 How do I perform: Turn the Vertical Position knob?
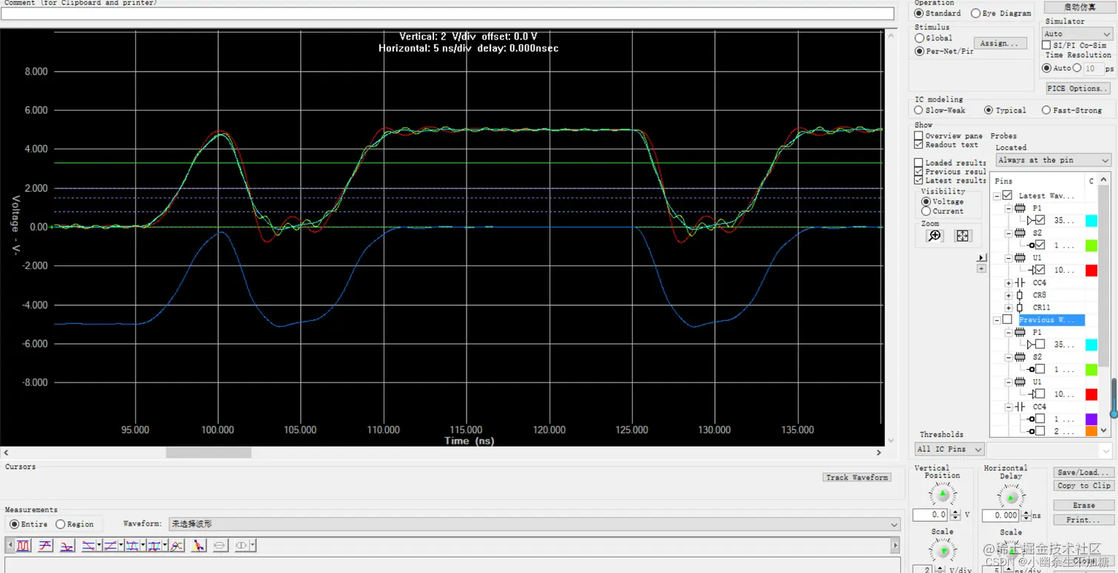coord(942,494)
